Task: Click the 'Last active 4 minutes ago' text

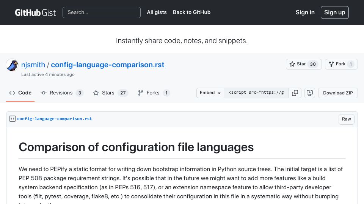Action: coord(48,74)
